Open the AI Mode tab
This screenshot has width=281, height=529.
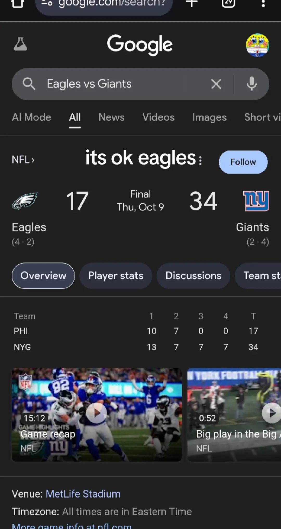tap(31, 117)
